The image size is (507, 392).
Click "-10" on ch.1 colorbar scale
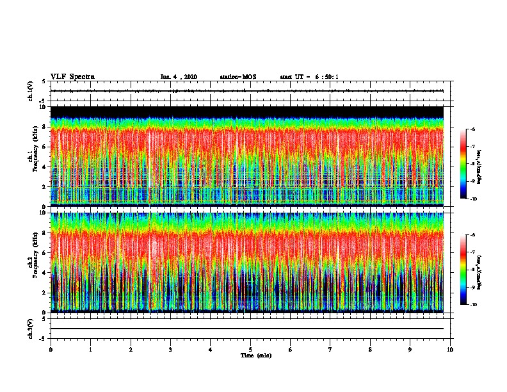(x=473, y=199)
